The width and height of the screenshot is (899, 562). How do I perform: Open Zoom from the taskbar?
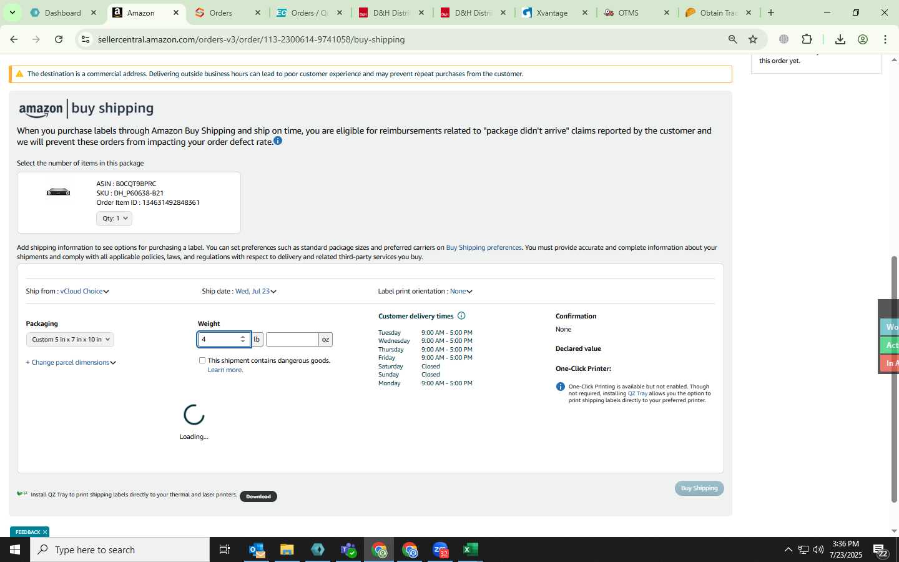coord(440,550)
